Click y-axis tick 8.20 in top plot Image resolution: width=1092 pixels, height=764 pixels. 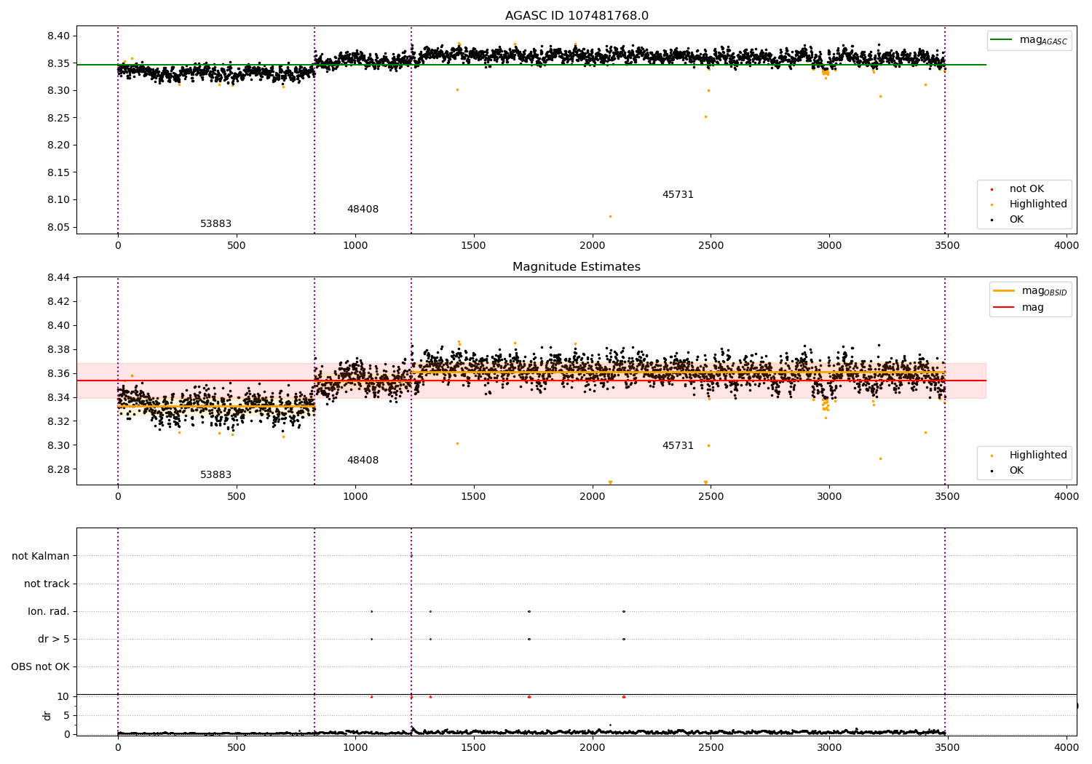click(59, 146)
